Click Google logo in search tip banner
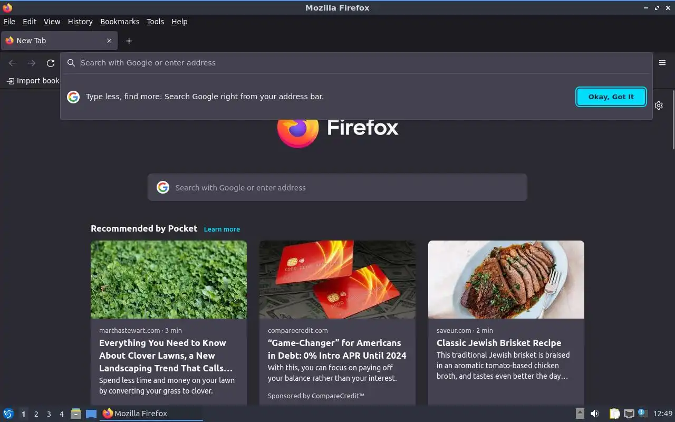Screen dimensions: 675x422 pos(73,97)
